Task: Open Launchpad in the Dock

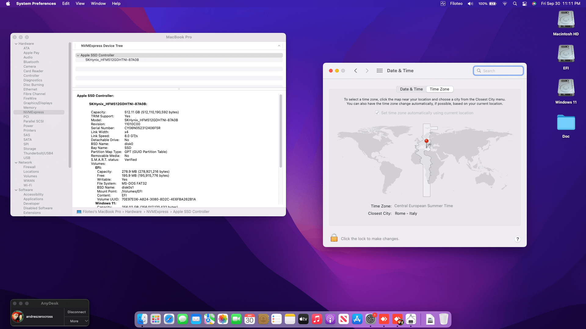Action: 156,319
